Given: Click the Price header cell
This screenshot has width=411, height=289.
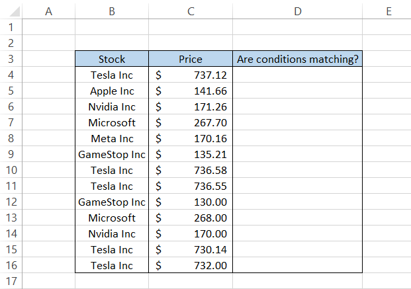Looking at the screenshot, I should [191, 60].
